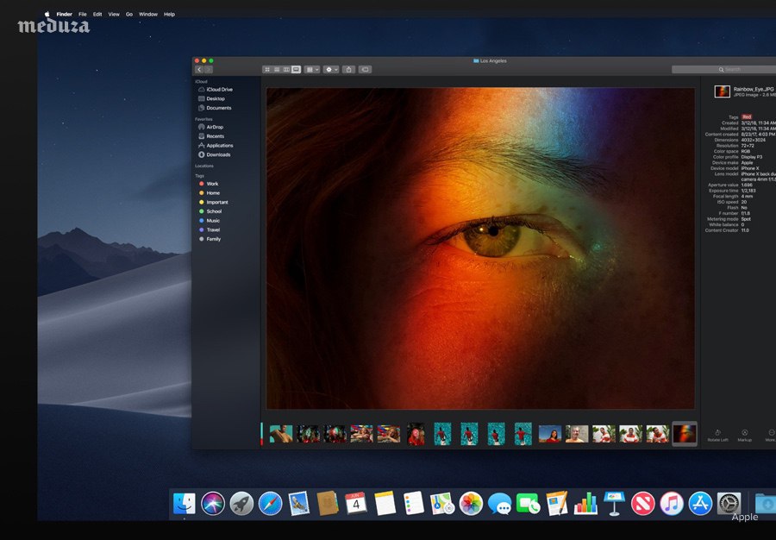Open Numbers from the Dock

click(585, 504)
